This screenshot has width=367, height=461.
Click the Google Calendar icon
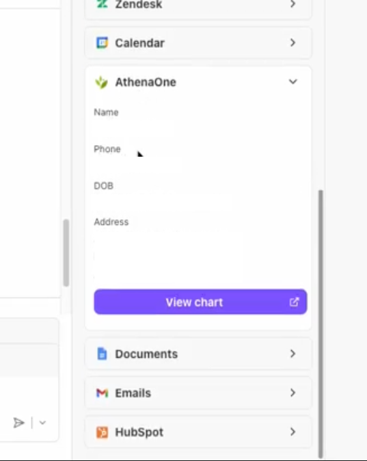[x=102, y=42]
